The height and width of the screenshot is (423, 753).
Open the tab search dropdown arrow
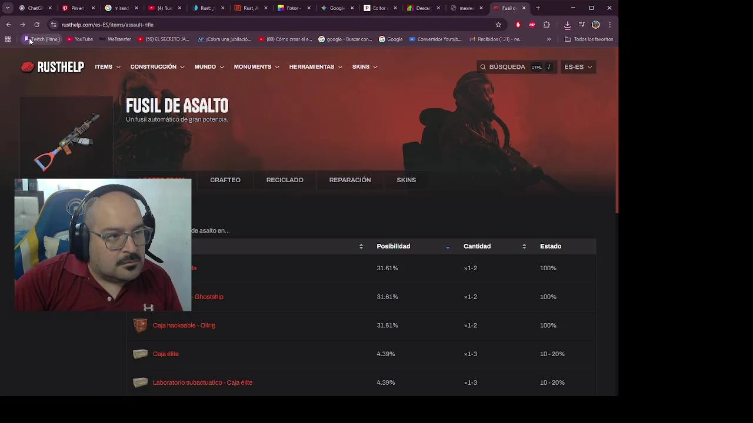pos(8,8)
